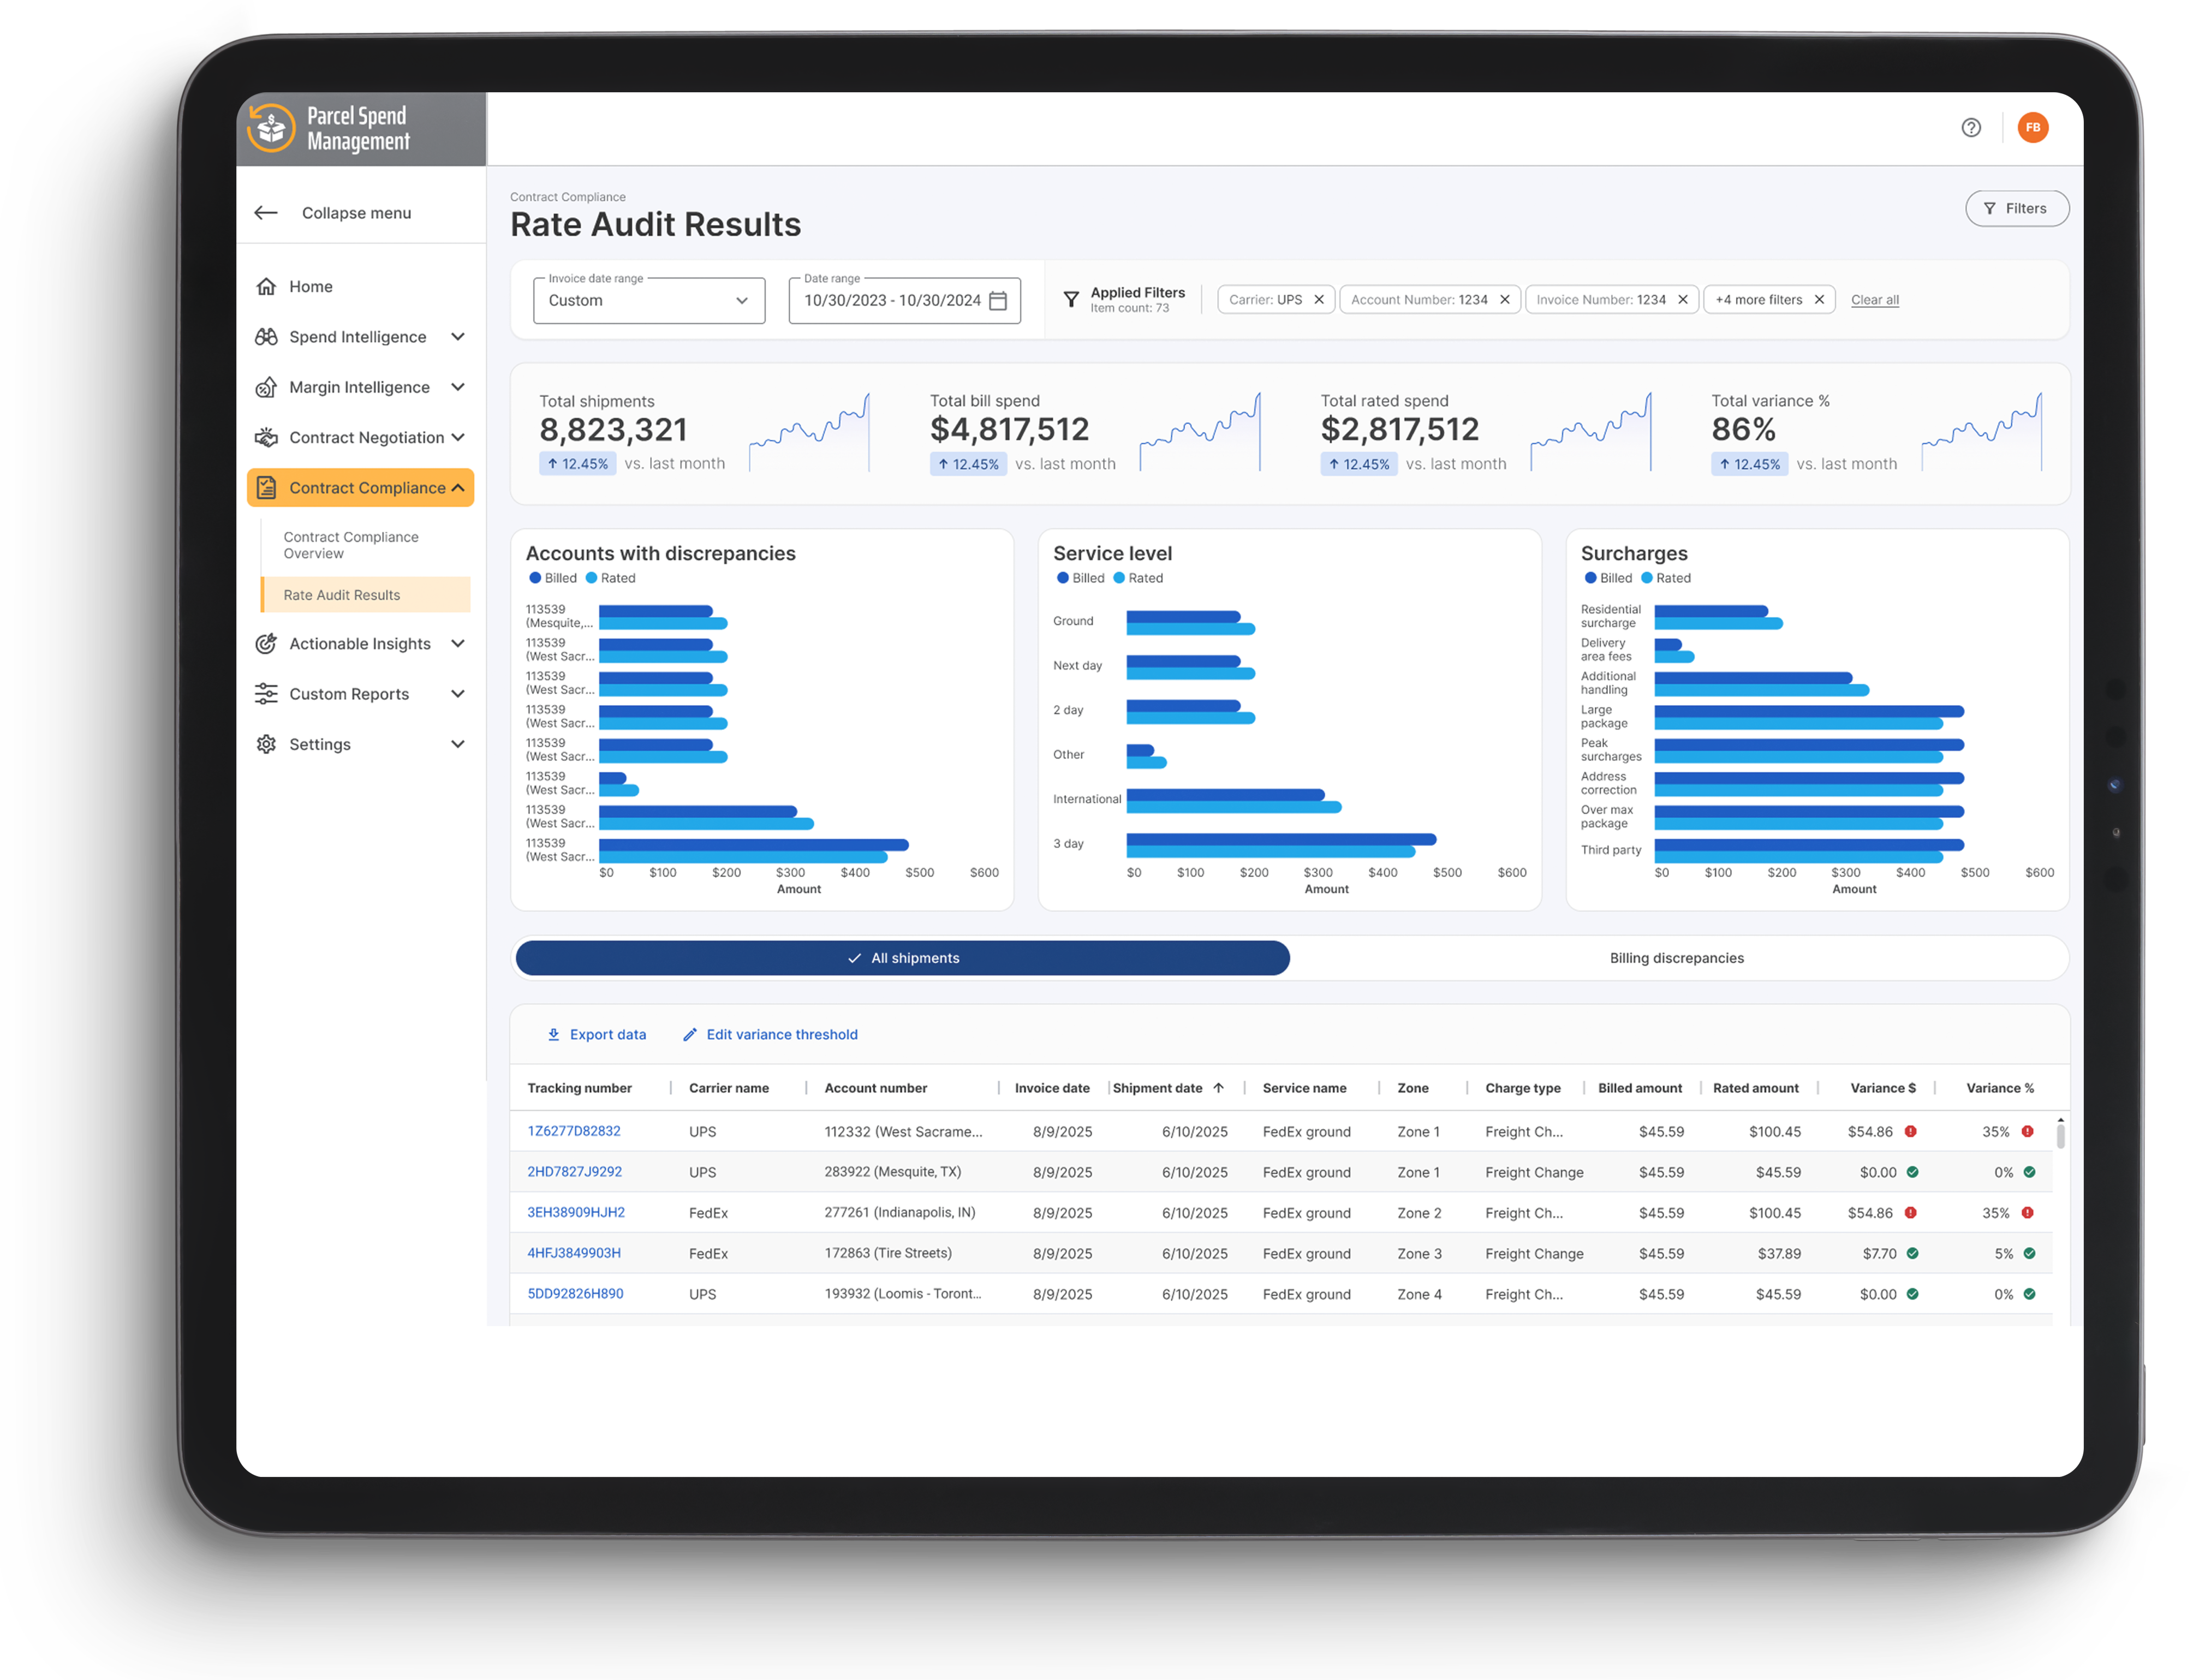
Task: Click the Collapse menu back arrow
Action: (266, 212)
